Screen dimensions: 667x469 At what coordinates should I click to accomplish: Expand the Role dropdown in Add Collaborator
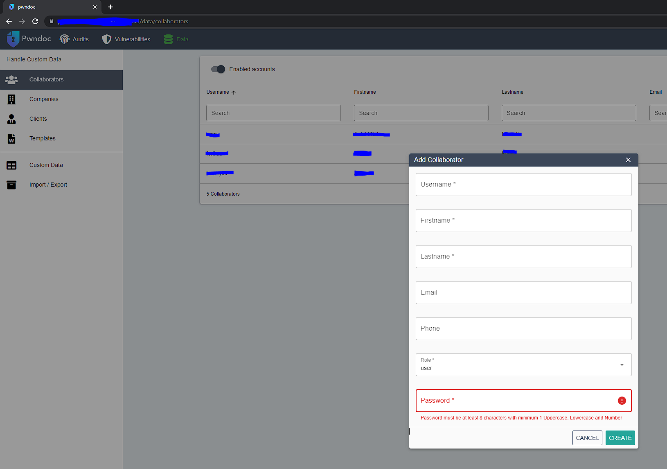coord(622,365)
